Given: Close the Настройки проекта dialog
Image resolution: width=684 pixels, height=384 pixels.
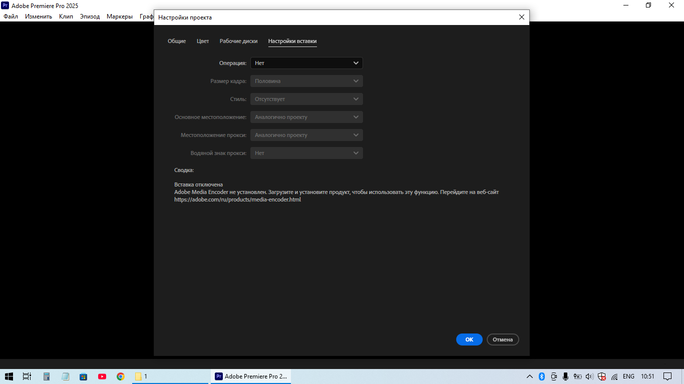Looking at the screenshot, I should point(521,17).
